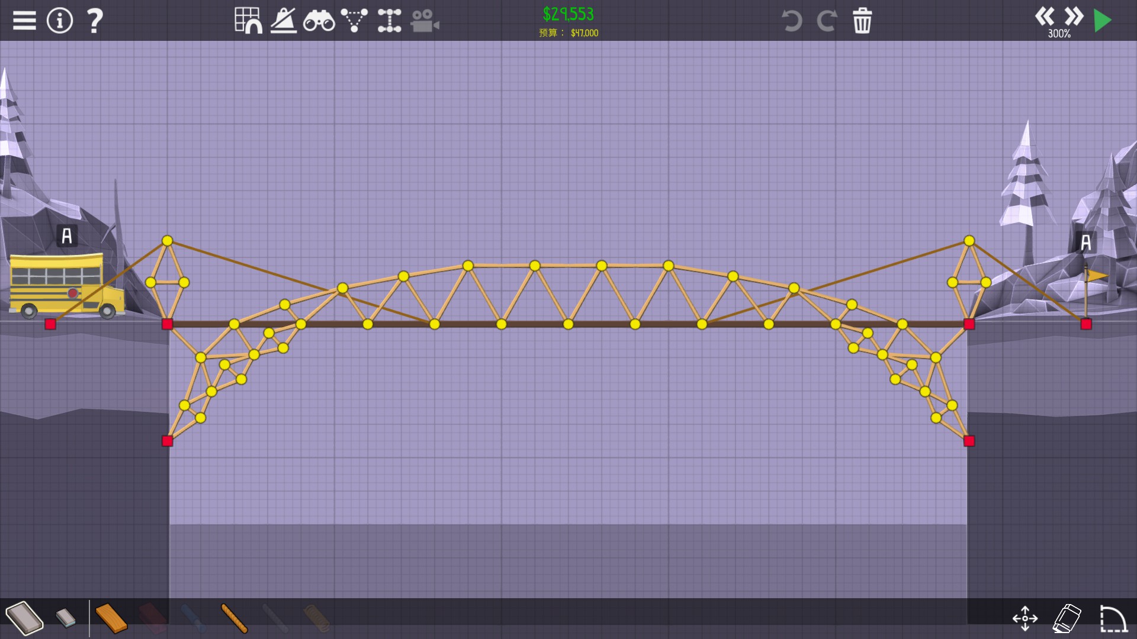Choose the four-arrow move tool
1137x639 pixels.
1024,618
